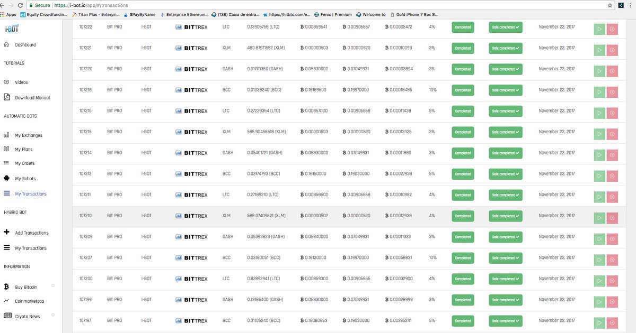The height and width of the screenshot is (333, 636).
Task: Click Add Transactions plus icon
Action: click(x=6, y=232)
